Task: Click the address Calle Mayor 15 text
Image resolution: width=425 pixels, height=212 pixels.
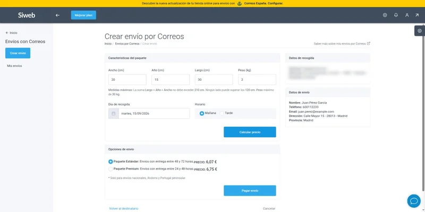Action: (x=325, y=116)
